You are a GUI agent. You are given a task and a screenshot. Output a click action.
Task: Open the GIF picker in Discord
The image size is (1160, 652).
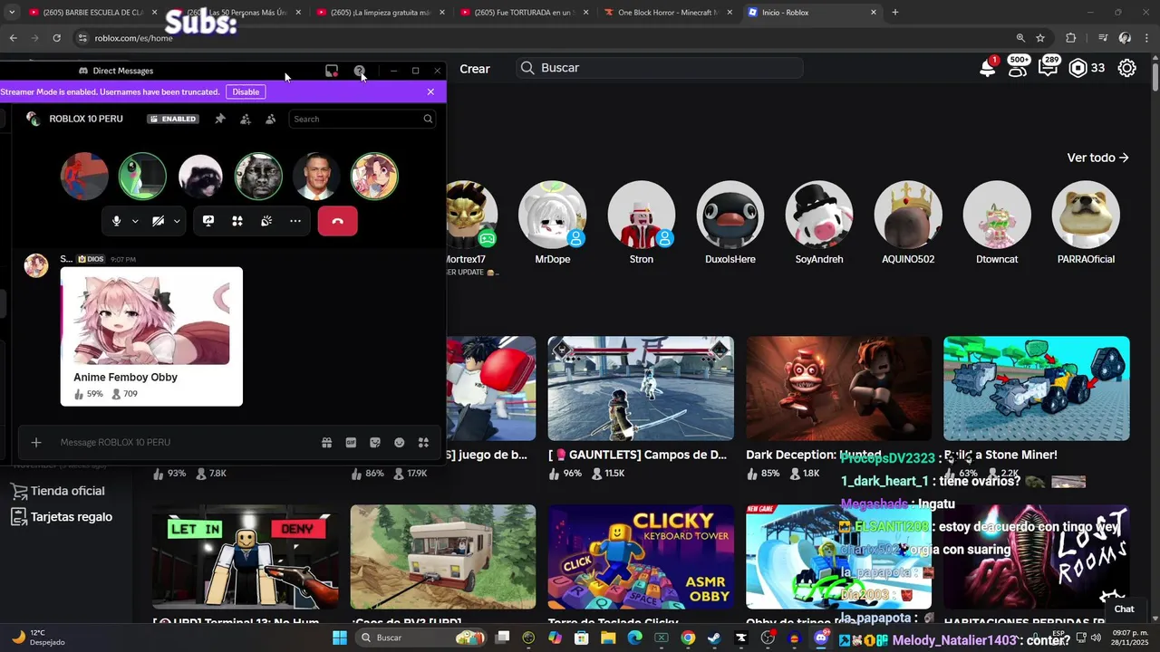(x=351, y=443)
